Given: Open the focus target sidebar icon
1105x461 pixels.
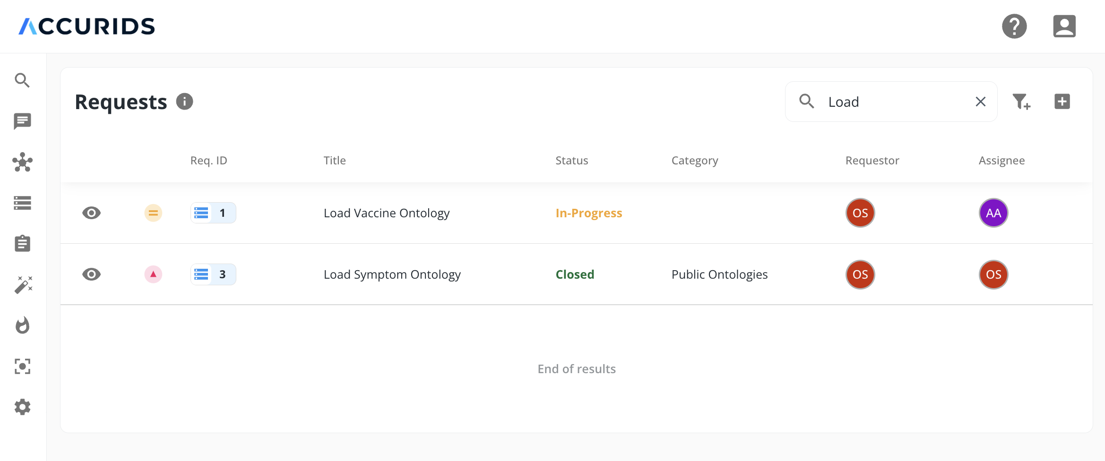Looking at the screenshot, I should click(22, 367).
